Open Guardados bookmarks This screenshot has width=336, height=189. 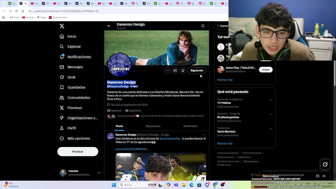72,87
